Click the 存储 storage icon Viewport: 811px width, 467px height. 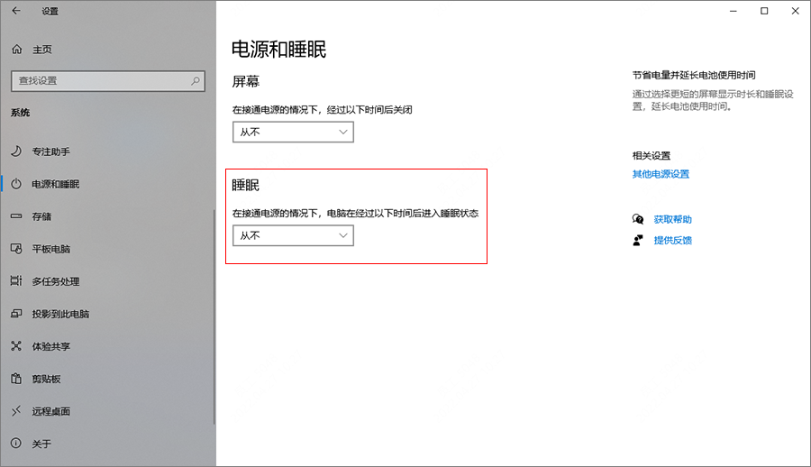click(x=16, y=216)
